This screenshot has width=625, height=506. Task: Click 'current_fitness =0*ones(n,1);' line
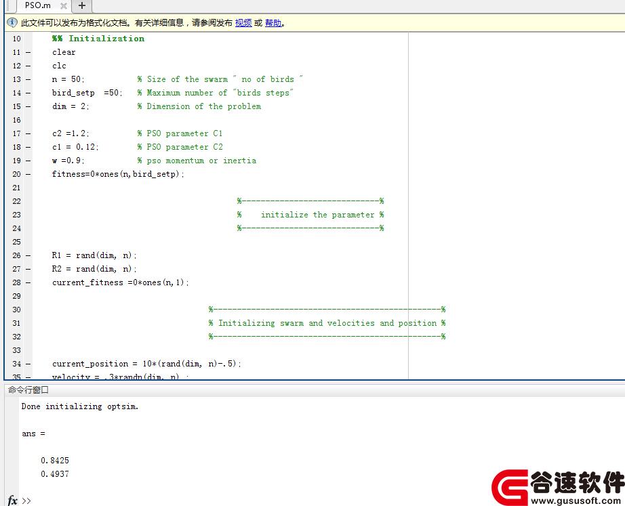pyautogui.click(x=121, y=282)
